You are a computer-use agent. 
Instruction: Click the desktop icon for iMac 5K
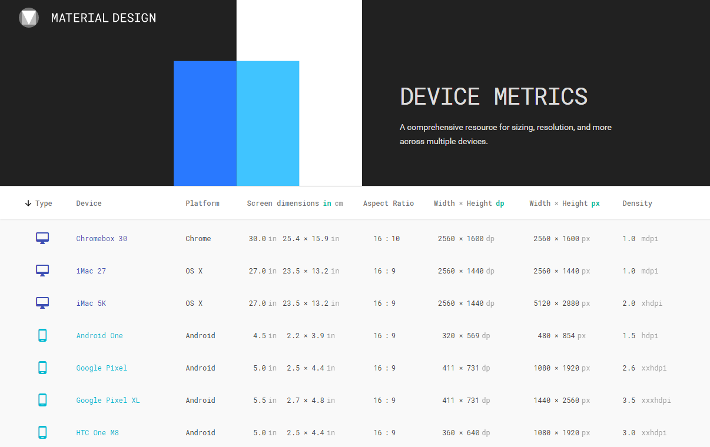pos(42,303)
